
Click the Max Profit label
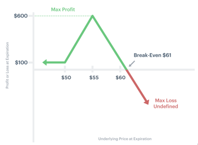click(x=63, y=10)
